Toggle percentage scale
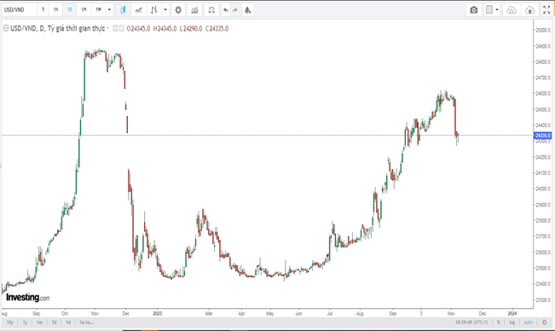The image size is (555, 331). (x=499, y=322)
